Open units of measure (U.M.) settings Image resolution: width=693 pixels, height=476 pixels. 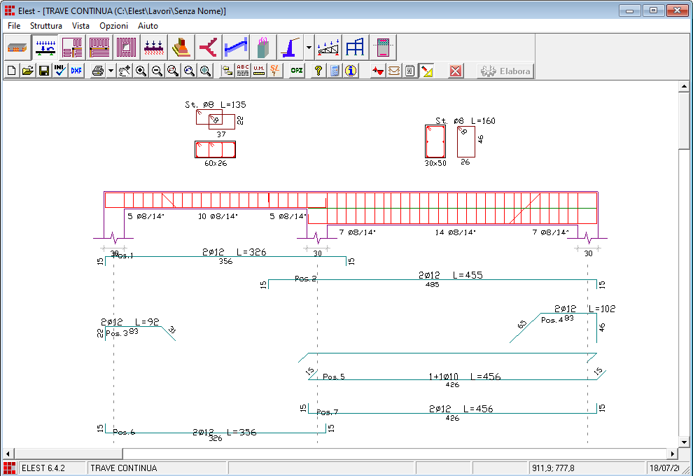[x=259, y=71]
